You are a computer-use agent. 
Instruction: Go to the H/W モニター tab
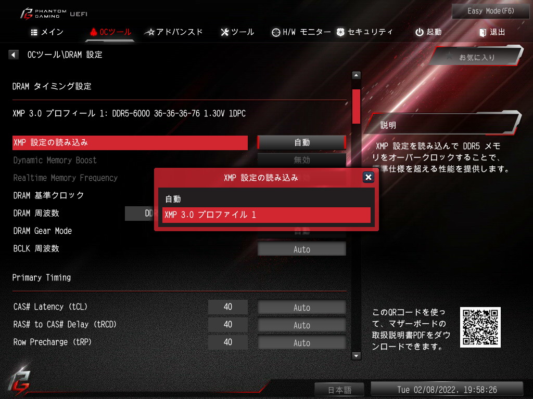(x=301, y=32)
